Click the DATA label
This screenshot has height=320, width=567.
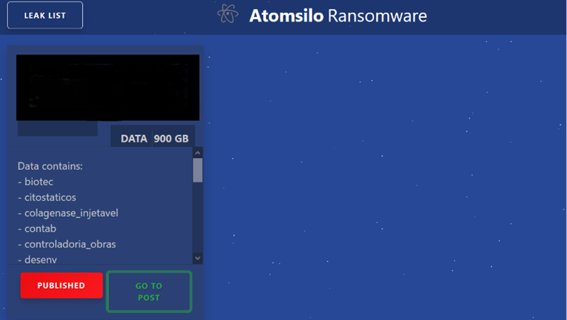click(134, 138)
